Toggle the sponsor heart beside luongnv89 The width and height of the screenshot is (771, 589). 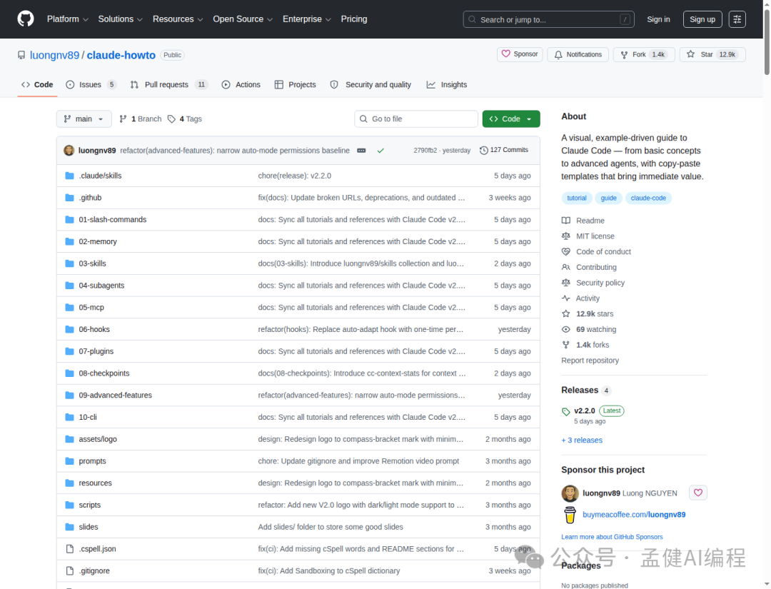(x=697, y=492)
